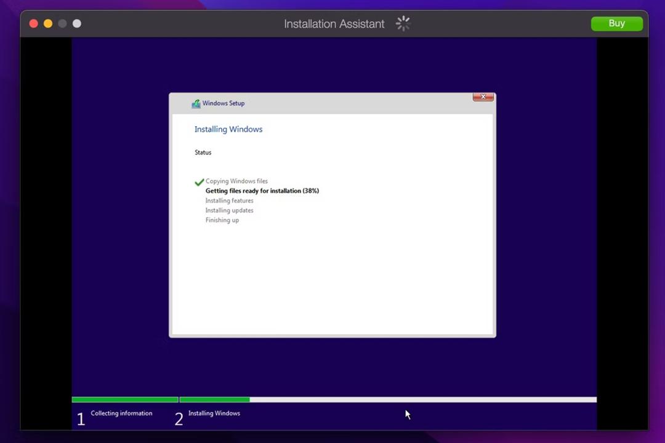Click the Finishing up status line
This screenshot has width=665, height=443.
pos(222,220)
